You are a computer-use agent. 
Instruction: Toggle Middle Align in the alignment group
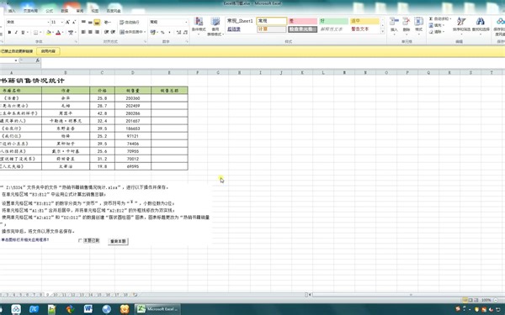(90, 22)
